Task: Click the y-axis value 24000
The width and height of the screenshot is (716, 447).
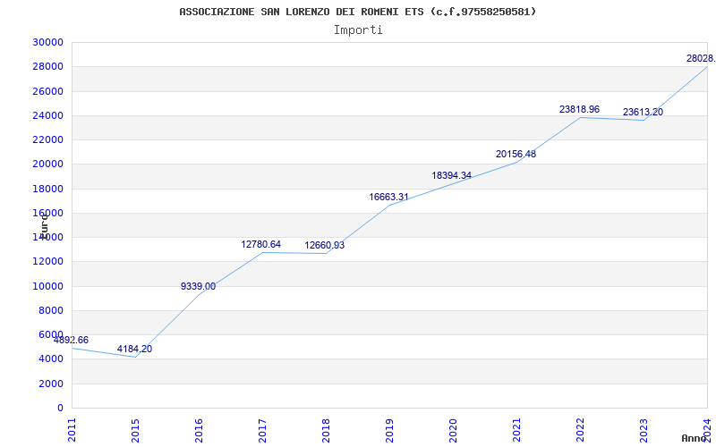Action: click(x=47, y=115)
